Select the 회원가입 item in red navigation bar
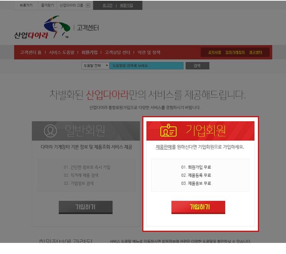This screenshot has height=254, width=286. tap(89, 53)
